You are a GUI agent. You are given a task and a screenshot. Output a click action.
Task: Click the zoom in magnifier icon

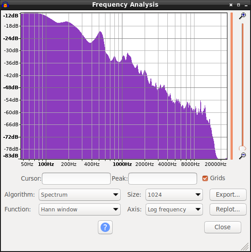[x=243, y=16]
